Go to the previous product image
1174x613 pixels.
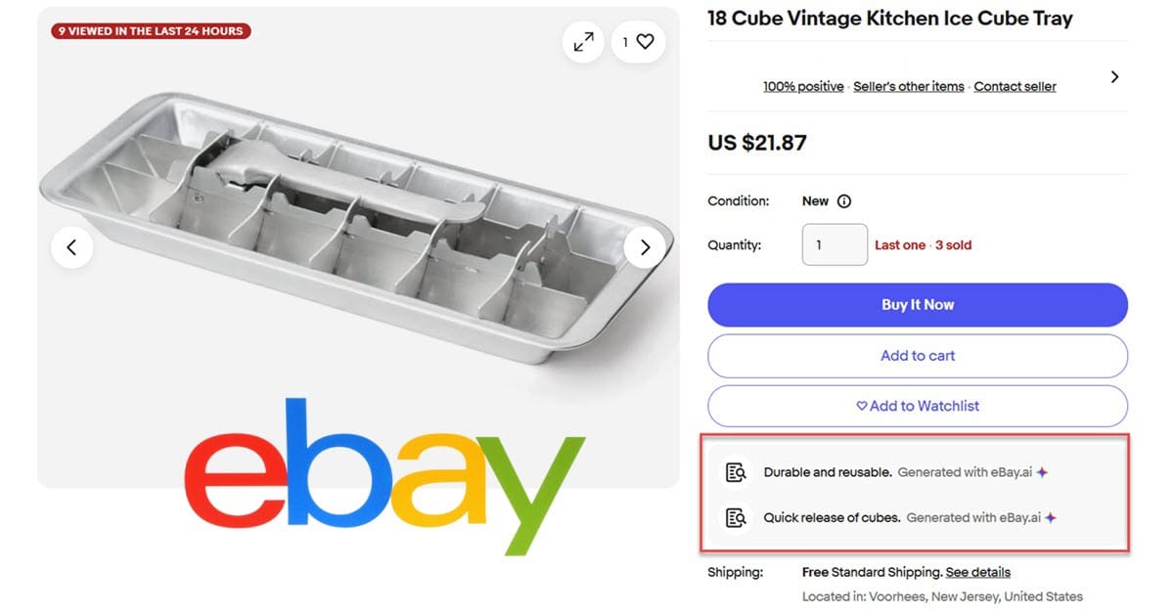[71, 247]
